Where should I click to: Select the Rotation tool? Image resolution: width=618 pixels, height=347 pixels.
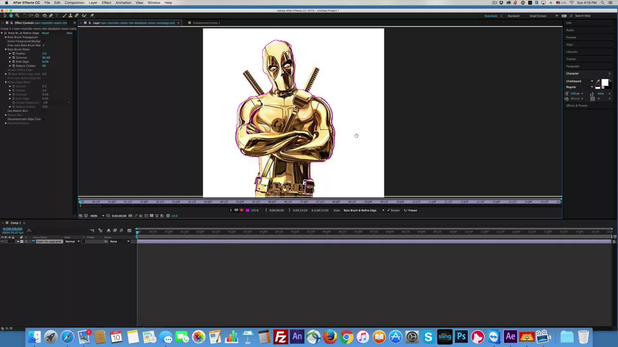pos(25,15)
